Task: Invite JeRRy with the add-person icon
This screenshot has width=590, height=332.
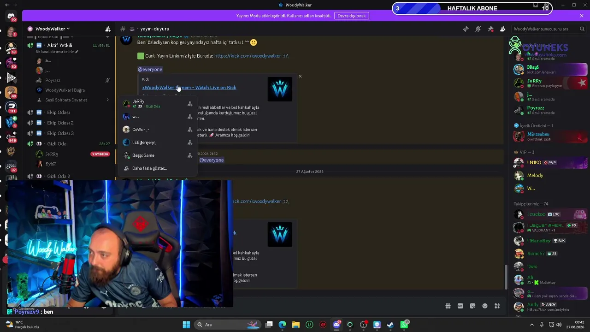Action: point(190,104)
